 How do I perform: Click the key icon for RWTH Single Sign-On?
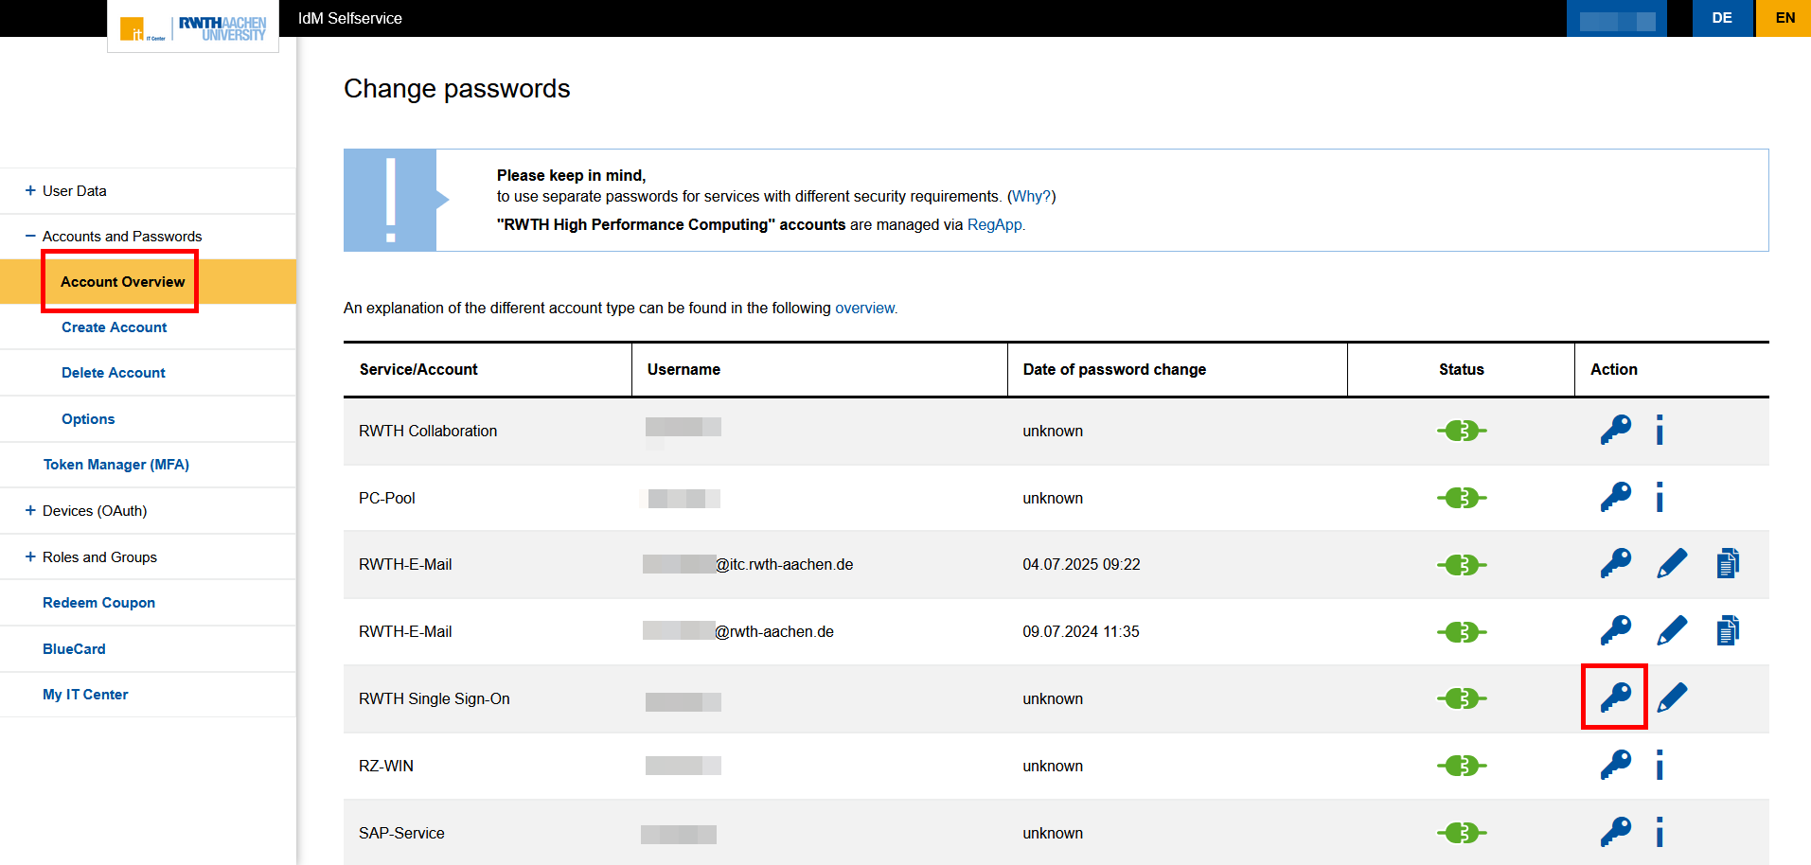[1614, 697]
